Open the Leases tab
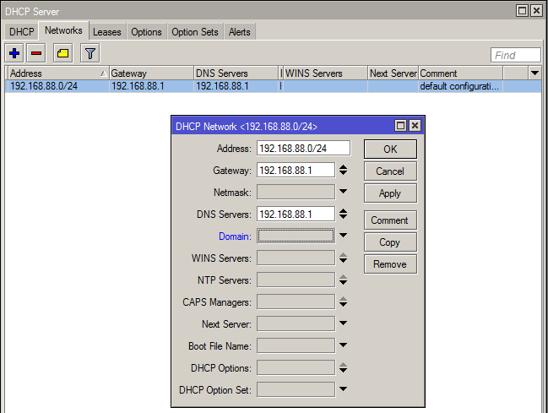Screen dimensions: 548x413 [107, 32]
